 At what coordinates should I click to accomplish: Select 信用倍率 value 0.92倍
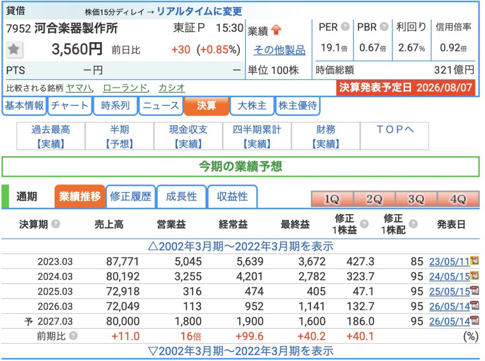click(x=453, y=48)
